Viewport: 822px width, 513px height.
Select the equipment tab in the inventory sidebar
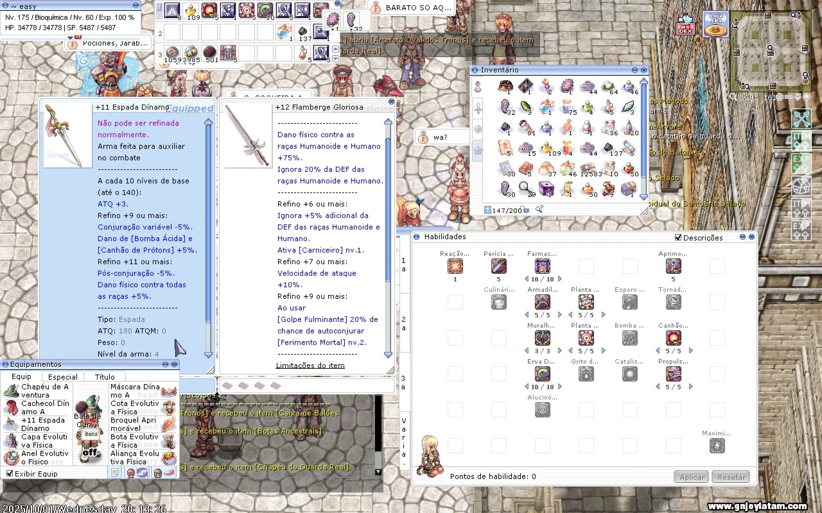click(478, 110)
